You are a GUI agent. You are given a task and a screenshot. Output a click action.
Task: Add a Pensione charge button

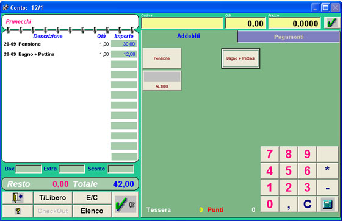pyautogui.click(x=162, y=58)
